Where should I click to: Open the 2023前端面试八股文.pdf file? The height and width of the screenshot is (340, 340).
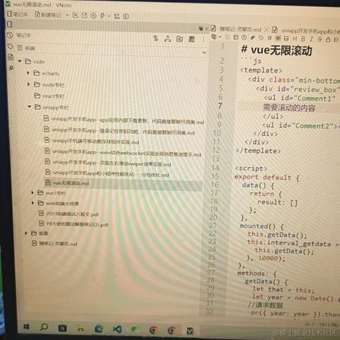tap(69, 214)
